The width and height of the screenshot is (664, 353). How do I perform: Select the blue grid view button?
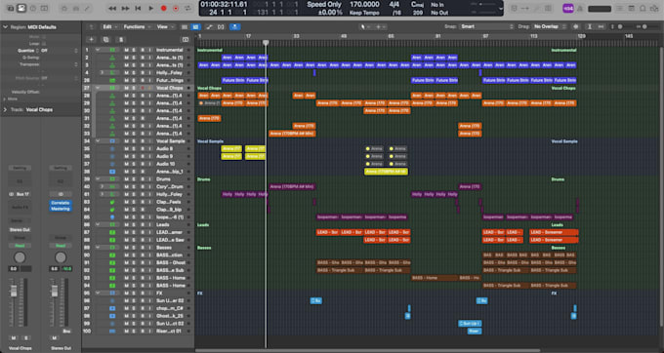point(195,26)
